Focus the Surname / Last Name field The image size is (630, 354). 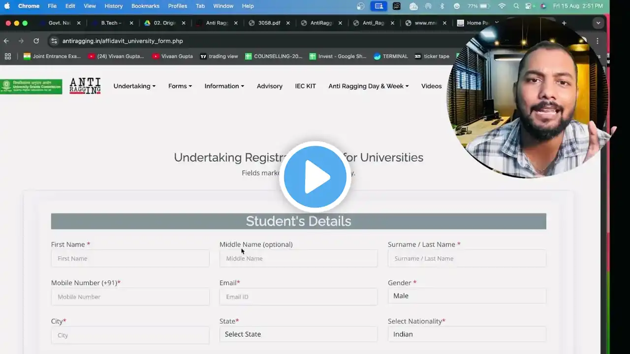point(467,258)
